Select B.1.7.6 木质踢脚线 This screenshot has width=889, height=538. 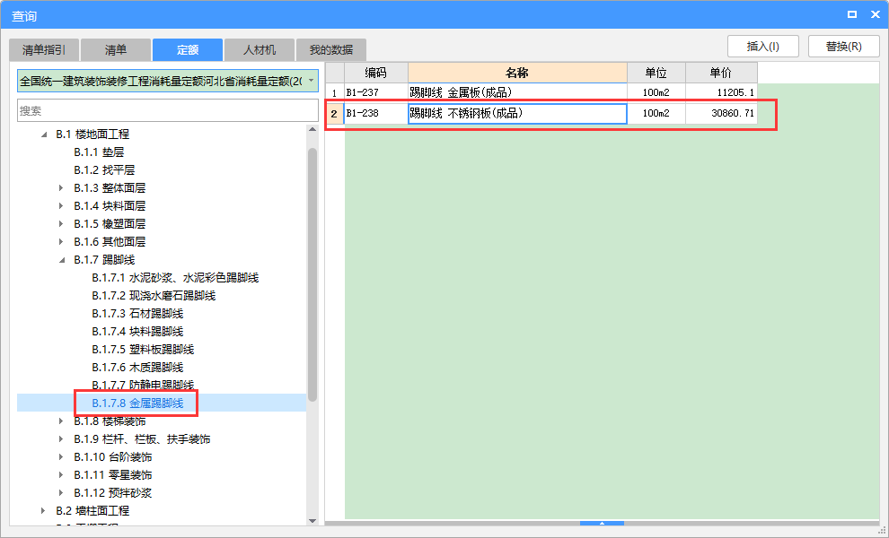[x=137, y=368]
